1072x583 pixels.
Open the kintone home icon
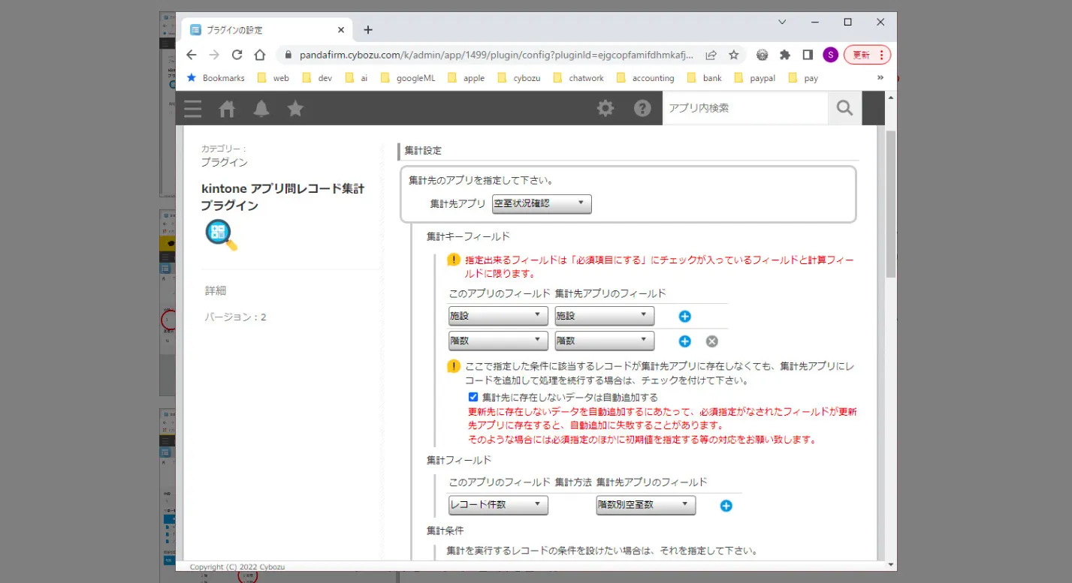(227, 109)
